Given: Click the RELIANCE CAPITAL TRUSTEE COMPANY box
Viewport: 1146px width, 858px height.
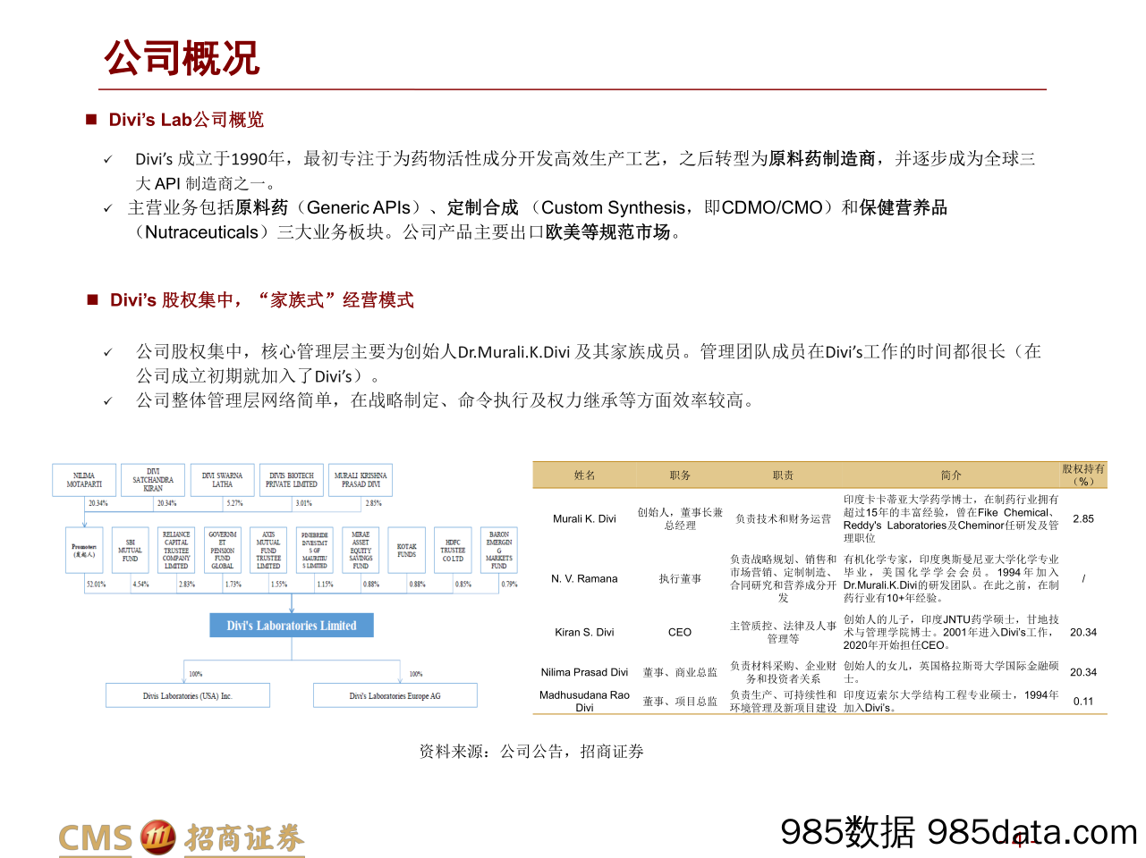Looking at the screenshot, I should point(176,551).
